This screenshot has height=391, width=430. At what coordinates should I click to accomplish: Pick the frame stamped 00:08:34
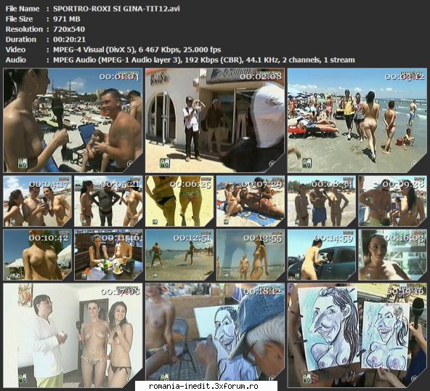(x=322, y=201)
